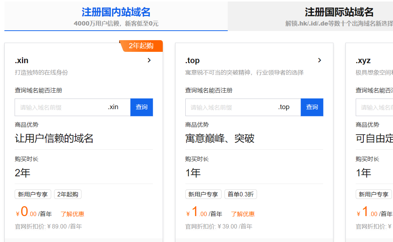The image size is (393, 242).
Task: Click .top suffix label in search box
Action: [x=284, y=107]
